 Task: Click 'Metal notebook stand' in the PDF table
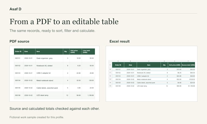[x=45, y=80]
